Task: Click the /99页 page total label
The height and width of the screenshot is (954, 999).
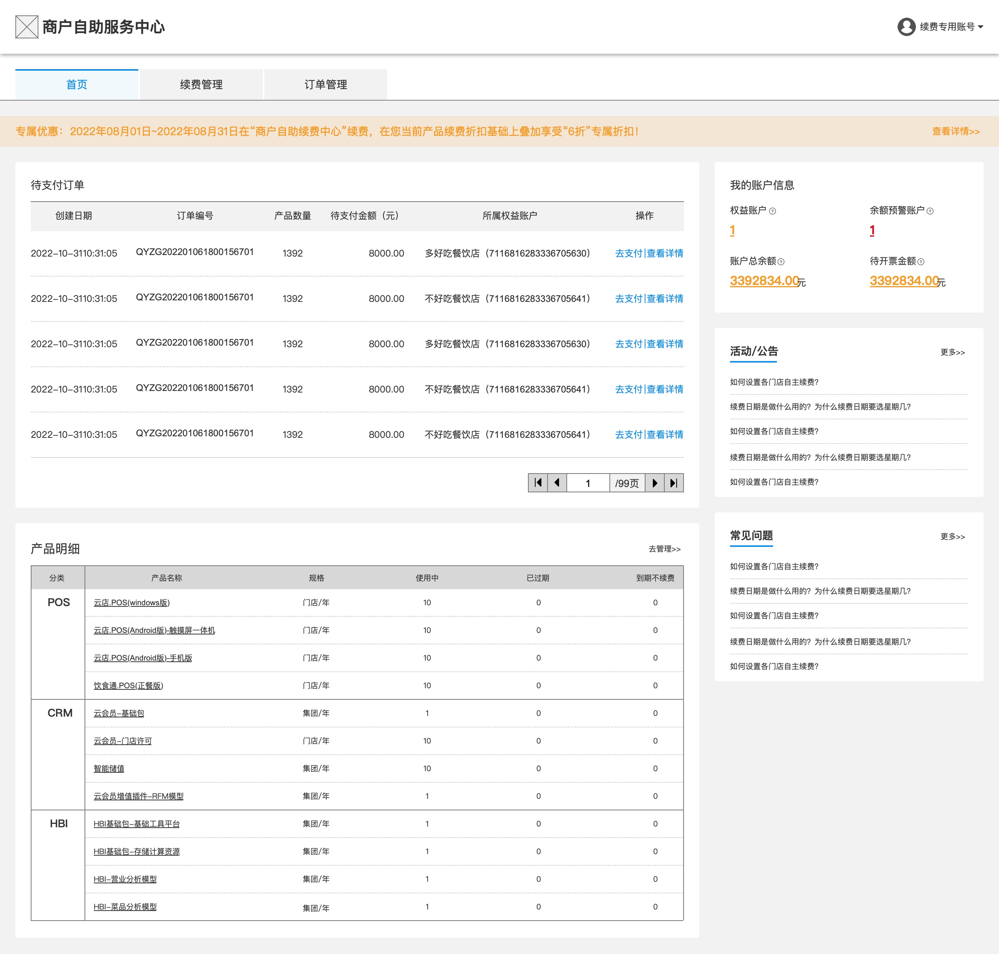Action: click(627, 483)
